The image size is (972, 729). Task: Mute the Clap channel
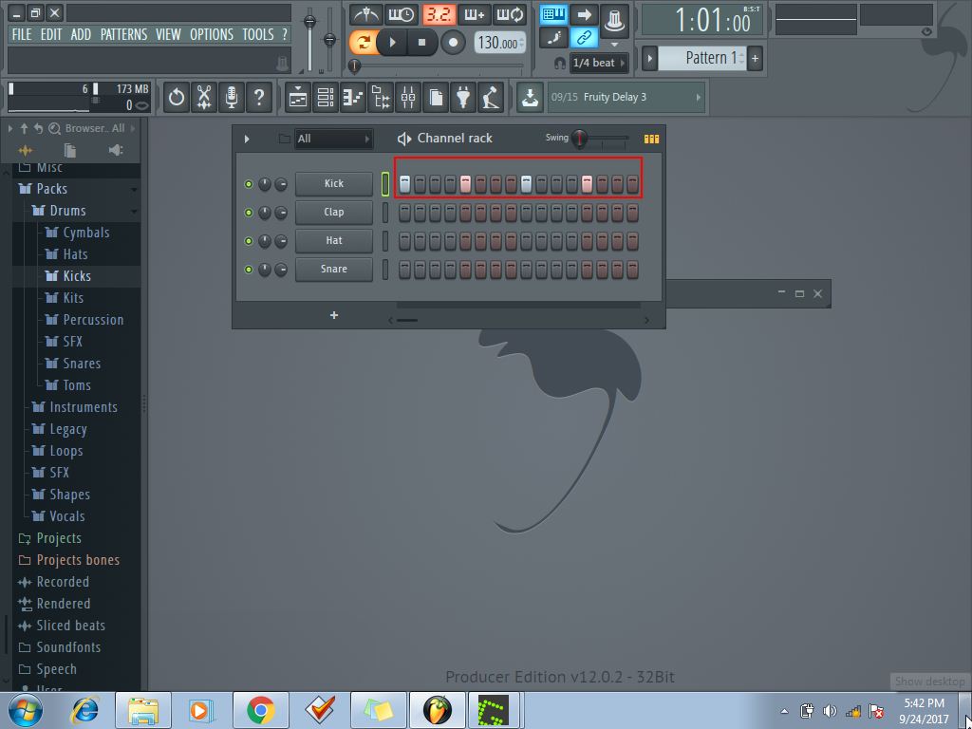pyautogui.click(x=249, y=213)
